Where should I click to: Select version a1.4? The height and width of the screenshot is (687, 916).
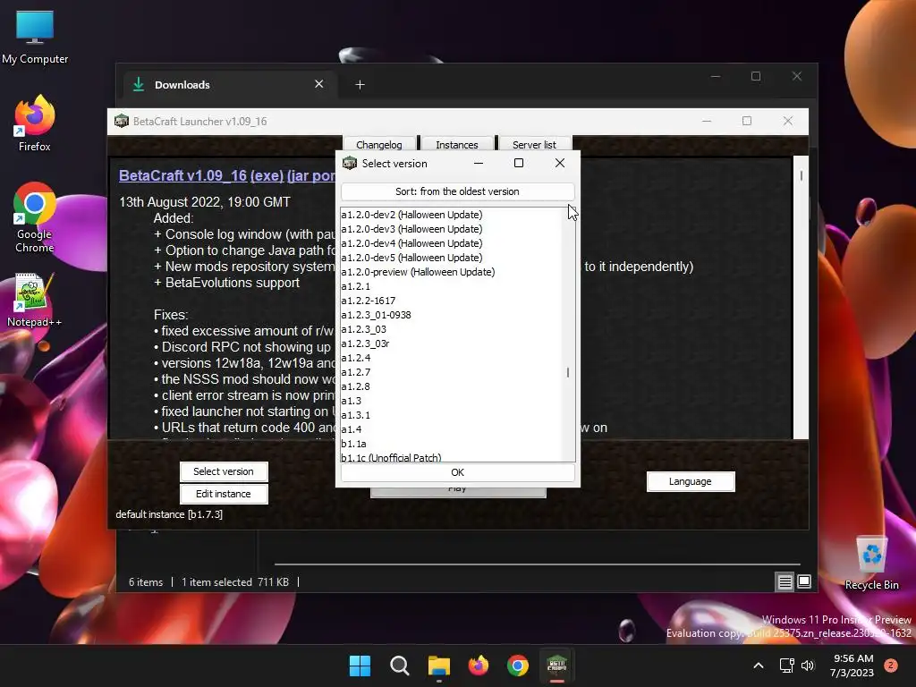point(452,429)
